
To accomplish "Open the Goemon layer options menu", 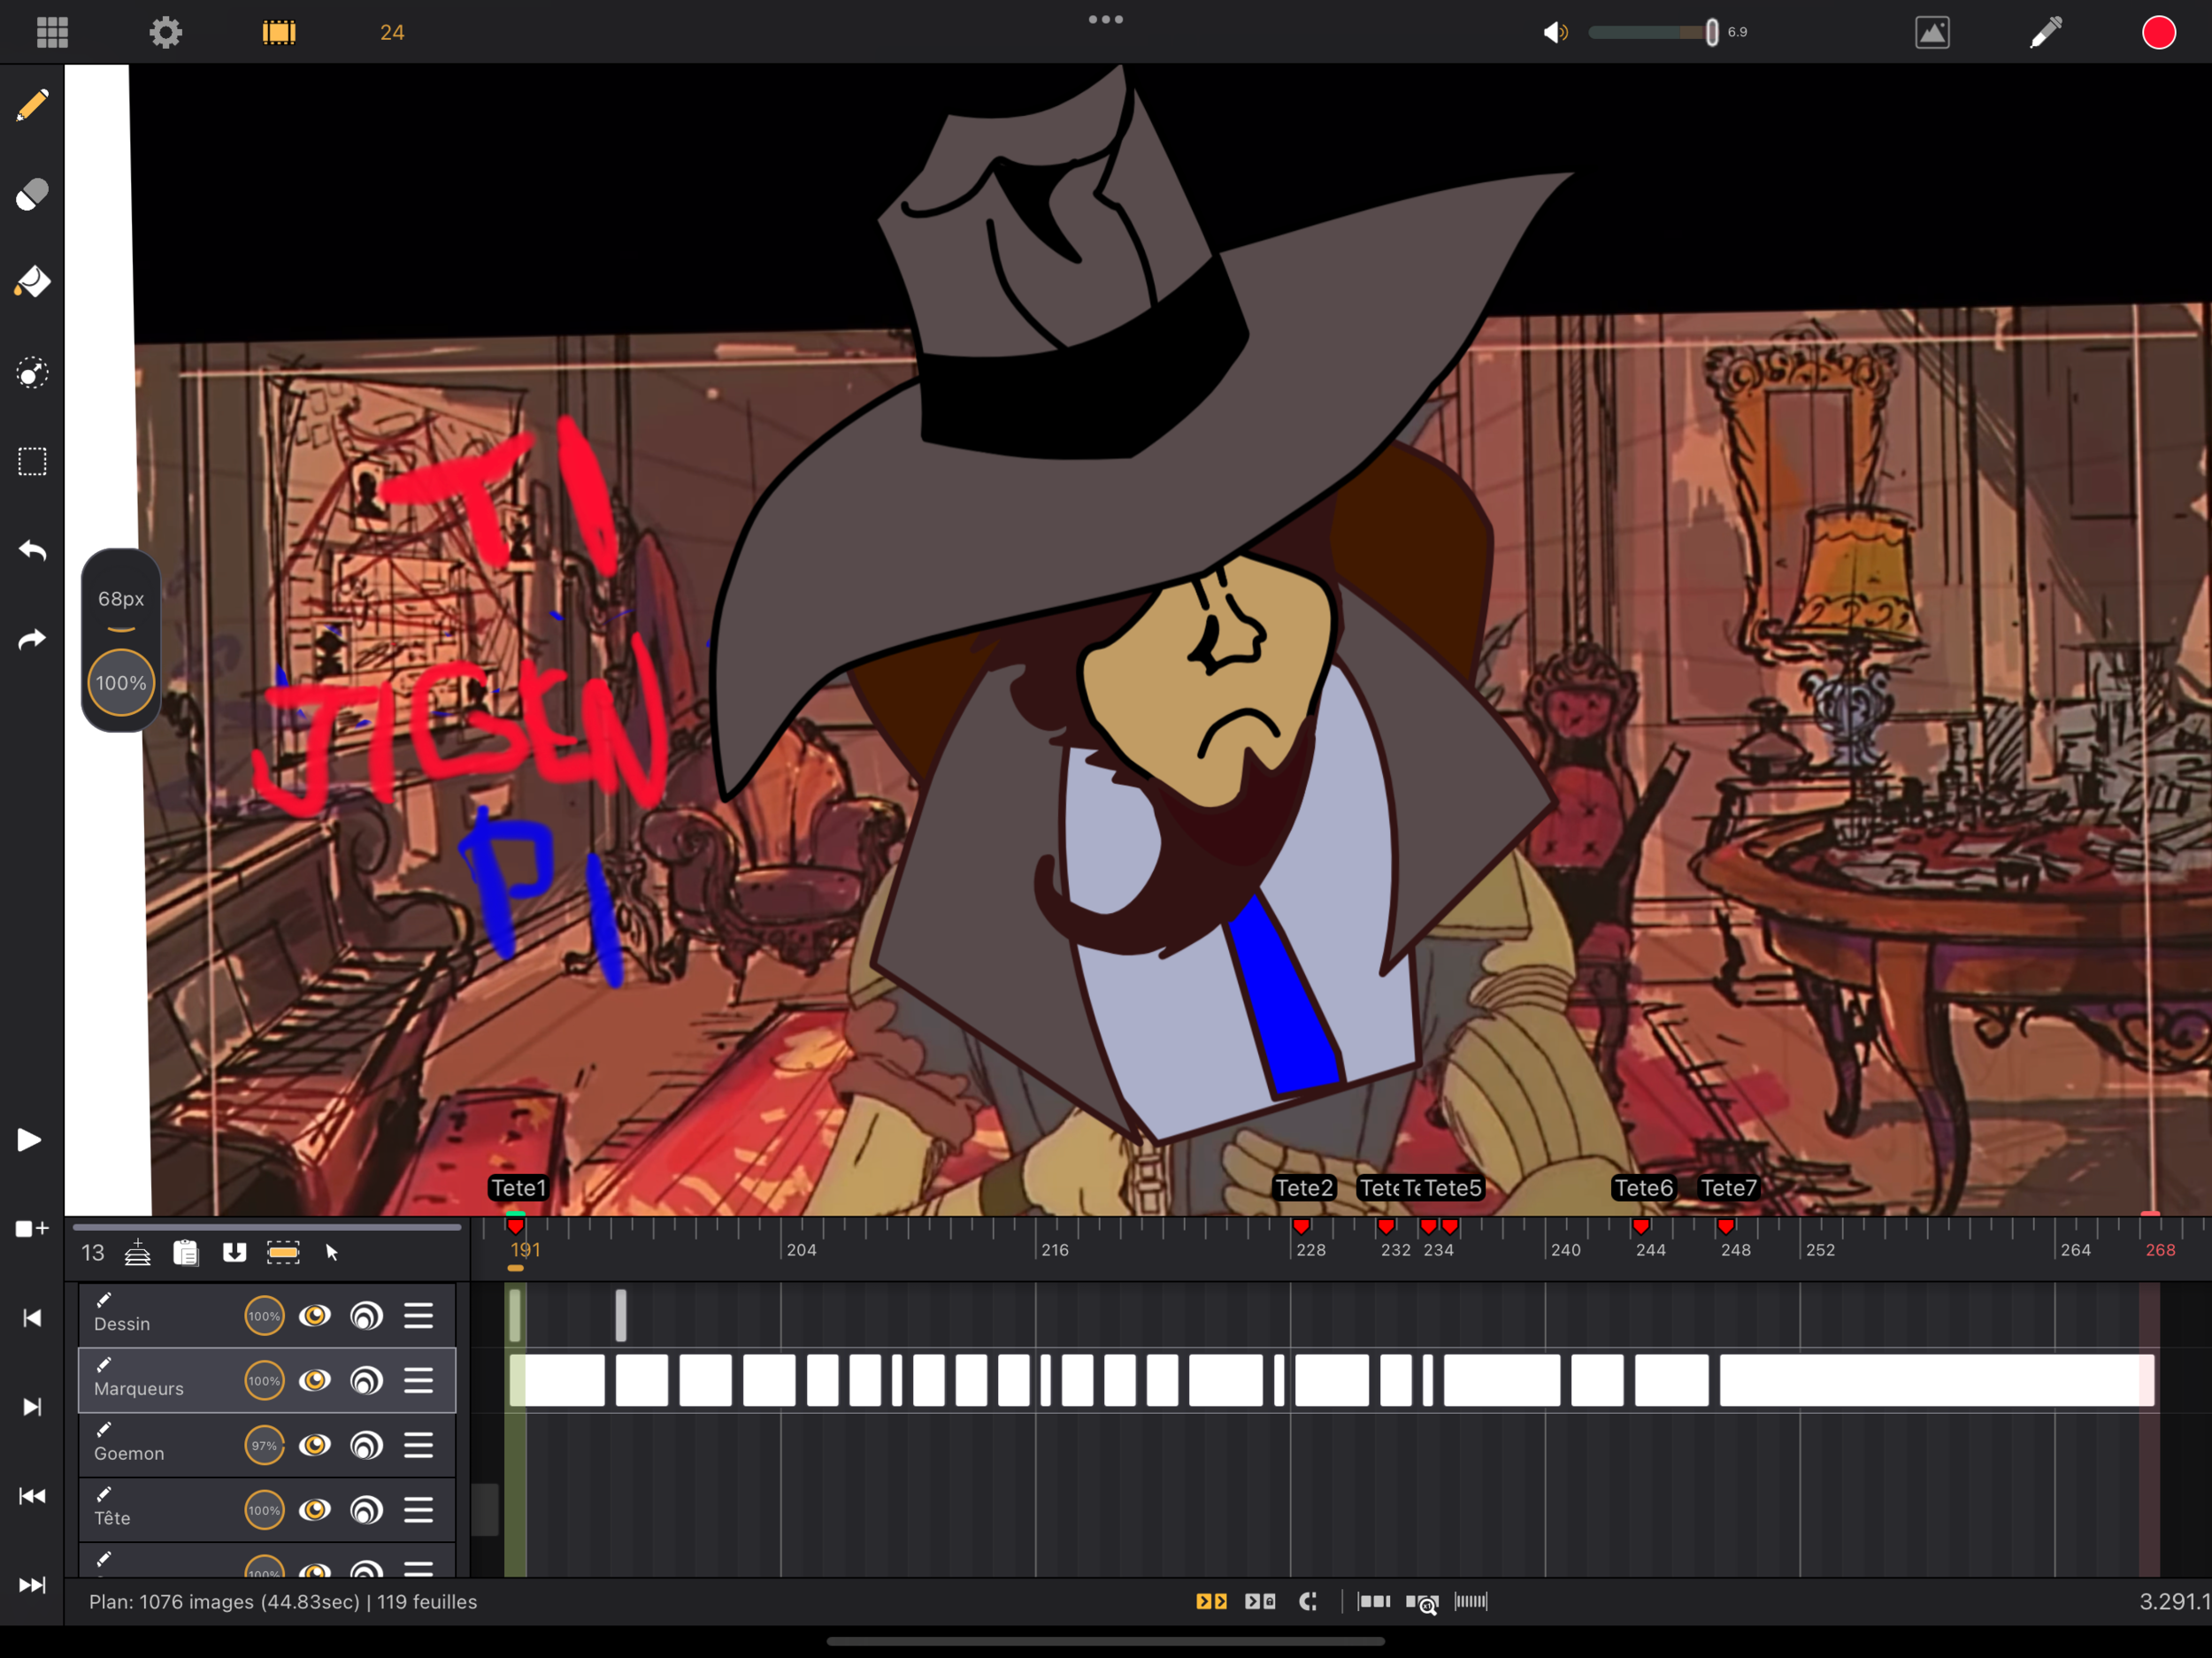I will [418, 1445].
